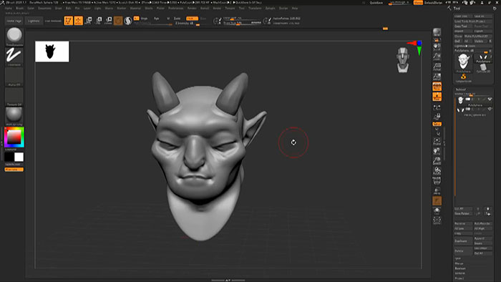Activate the Rotate transform icon

[x=109, y=21]
